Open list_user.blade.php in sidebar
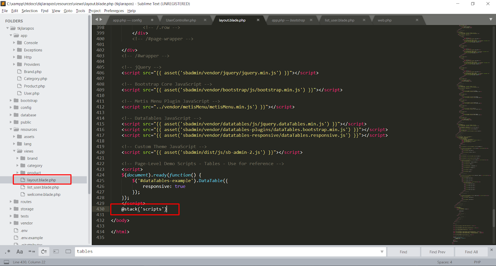 (43, 187)
